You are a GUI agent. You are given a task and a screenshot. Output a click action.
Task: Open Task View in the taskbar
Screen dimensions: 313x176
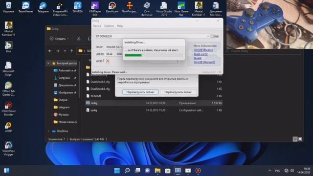tap(137, 171)
